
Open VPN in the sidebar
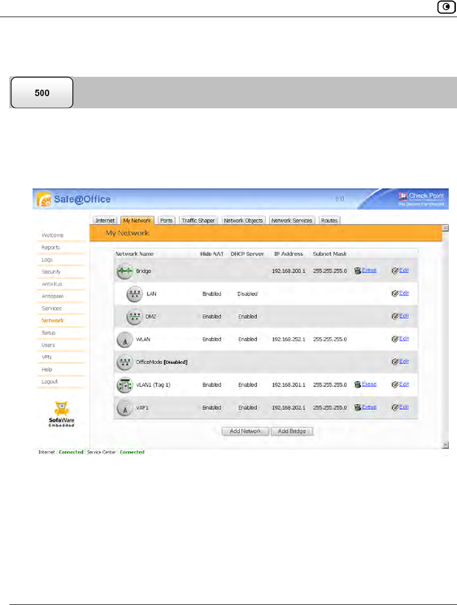(x=46, y=357)
